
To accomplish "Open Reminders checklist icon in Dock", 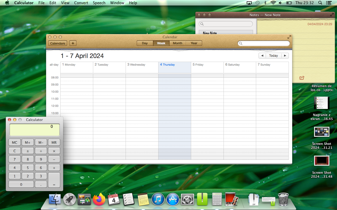I will [x=128, y=199].
